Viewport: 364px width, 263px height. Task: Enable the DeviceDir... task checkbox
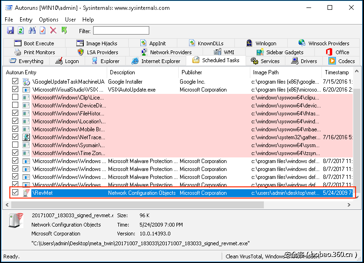pyautogui.click(x=15, y=105)
